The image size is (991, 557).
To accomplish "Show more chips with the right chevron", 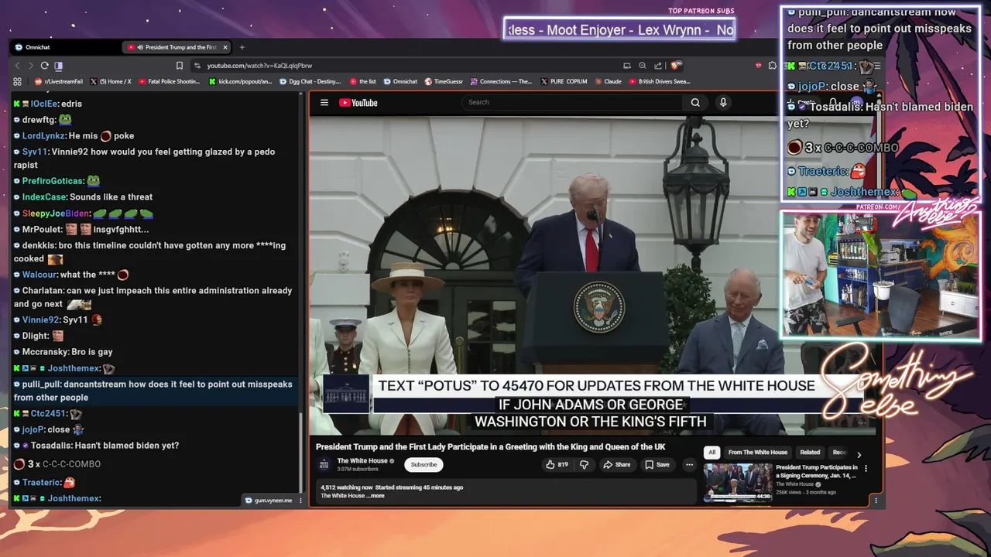I will [x=858, y=454].
